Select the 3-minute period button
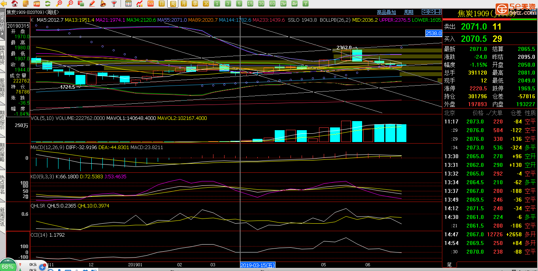Image resolution: width=538 pixels, height=271 pixels. pos(228,4)
